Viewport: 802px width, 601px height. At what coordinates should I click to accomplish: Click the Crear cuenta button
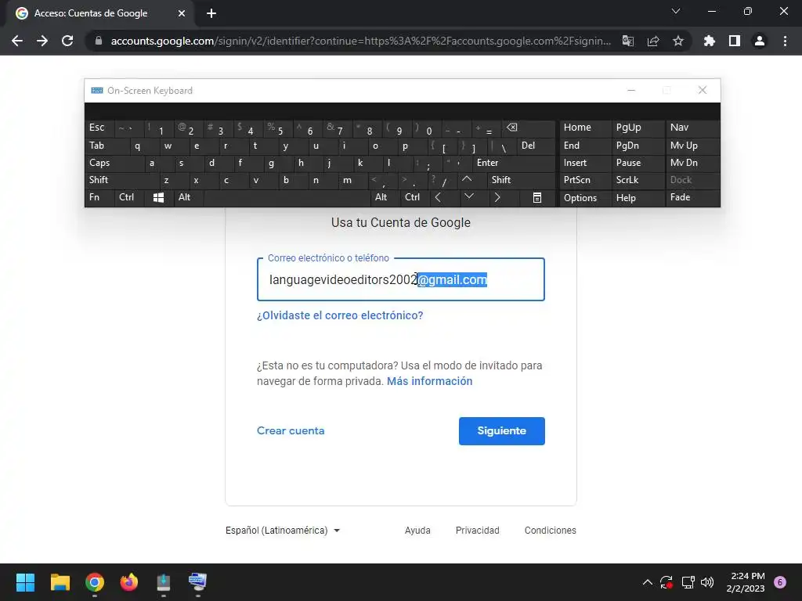(x=291, y=431)
